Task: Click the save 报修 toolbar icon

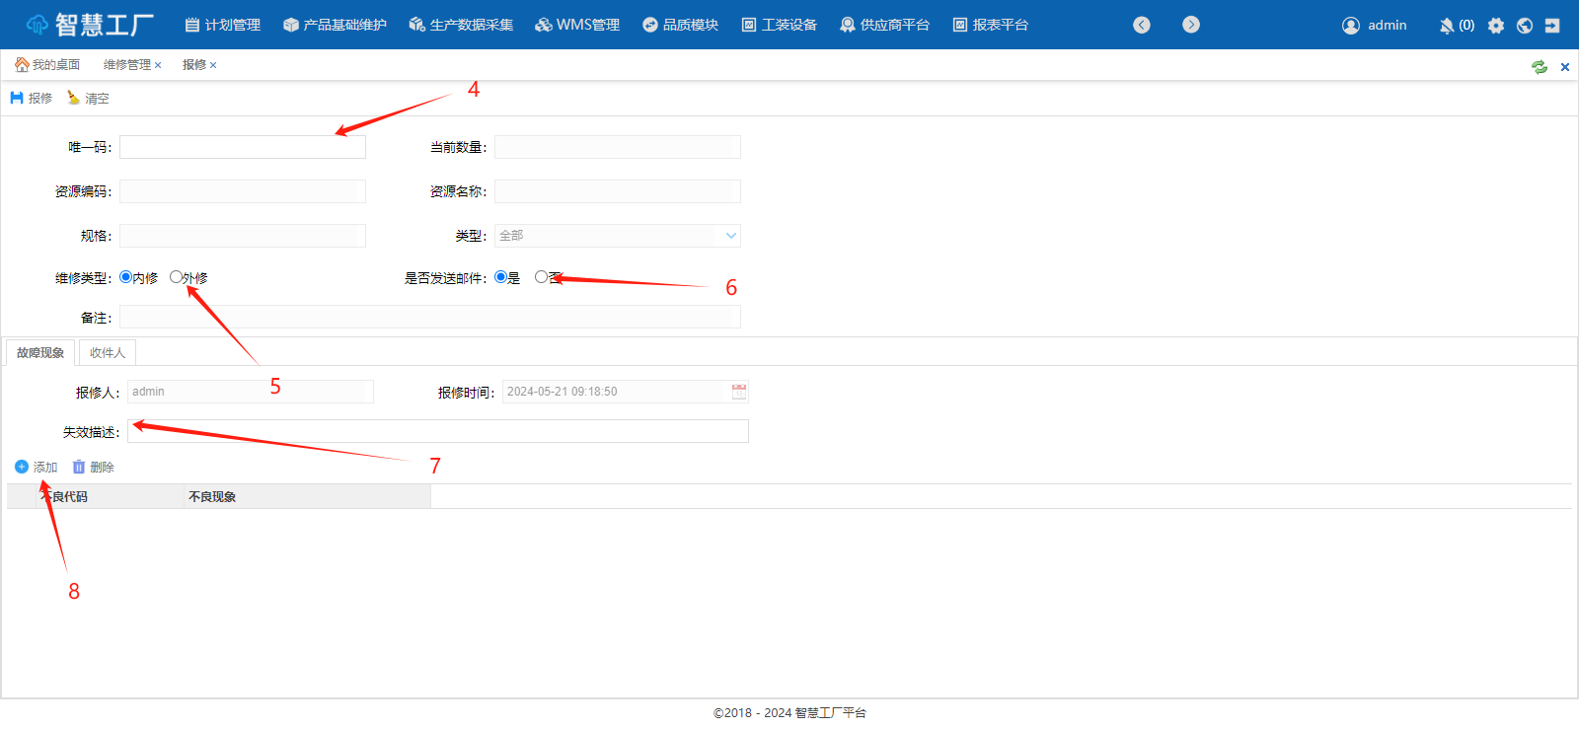Action: pos(17,98)
